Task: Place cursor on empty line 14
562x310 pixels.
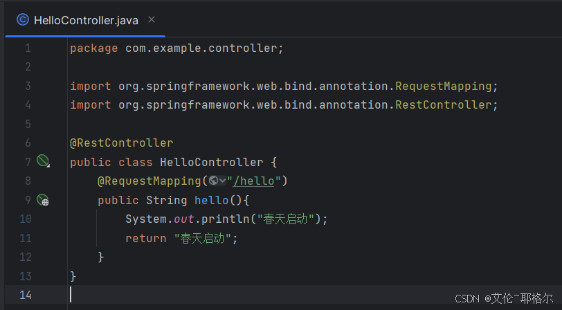Action: click(208, 295)
